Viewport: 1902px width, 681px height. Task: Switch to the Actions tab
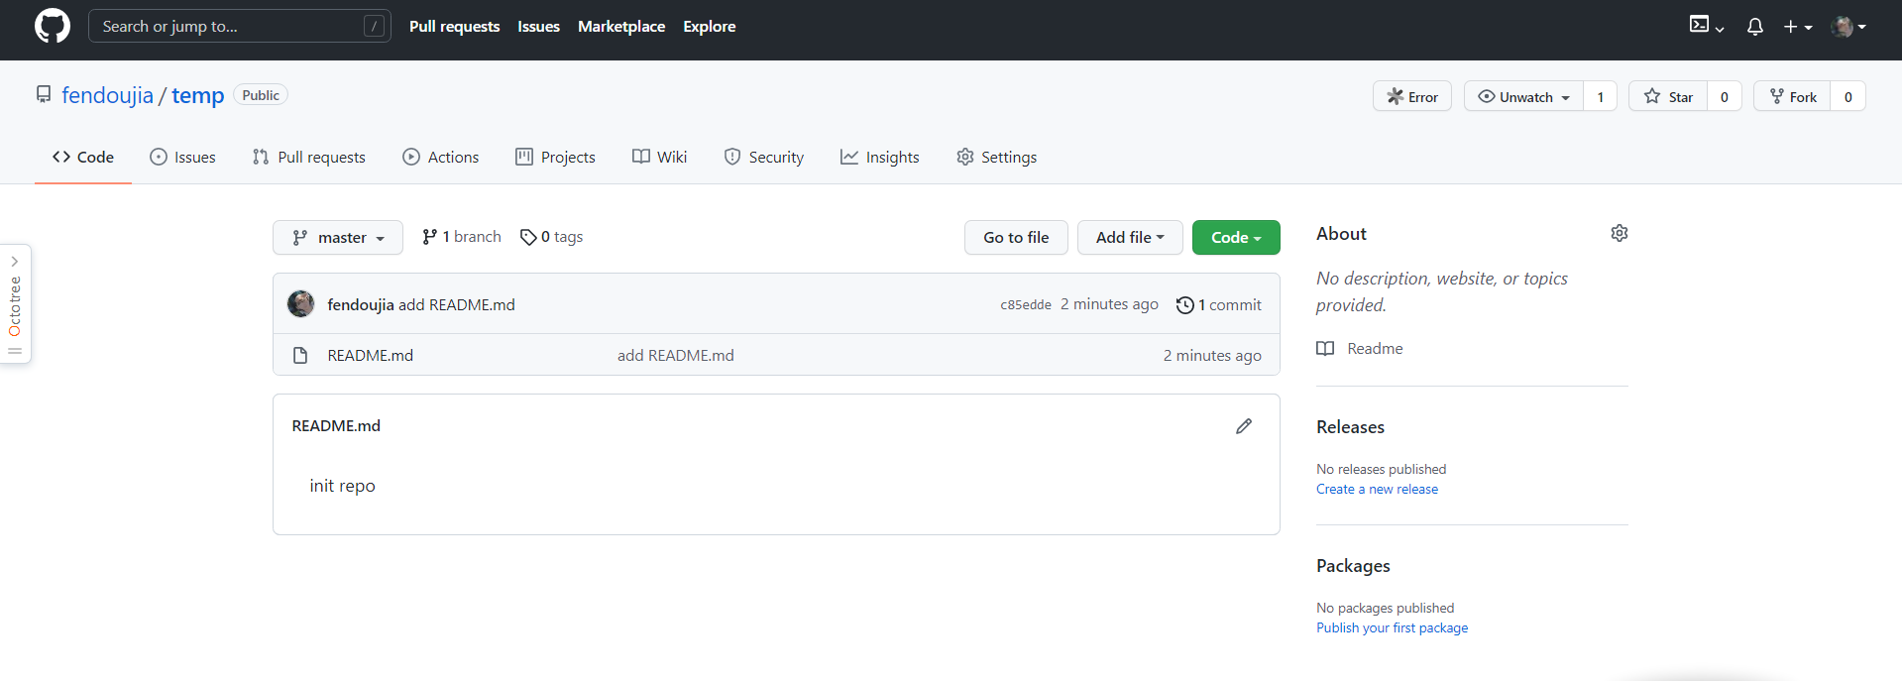[440, 157]
